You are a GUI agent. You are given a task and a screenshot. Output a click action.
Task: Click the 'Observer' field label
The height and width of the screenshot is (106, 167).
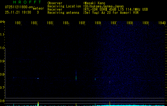pos(55,3)
